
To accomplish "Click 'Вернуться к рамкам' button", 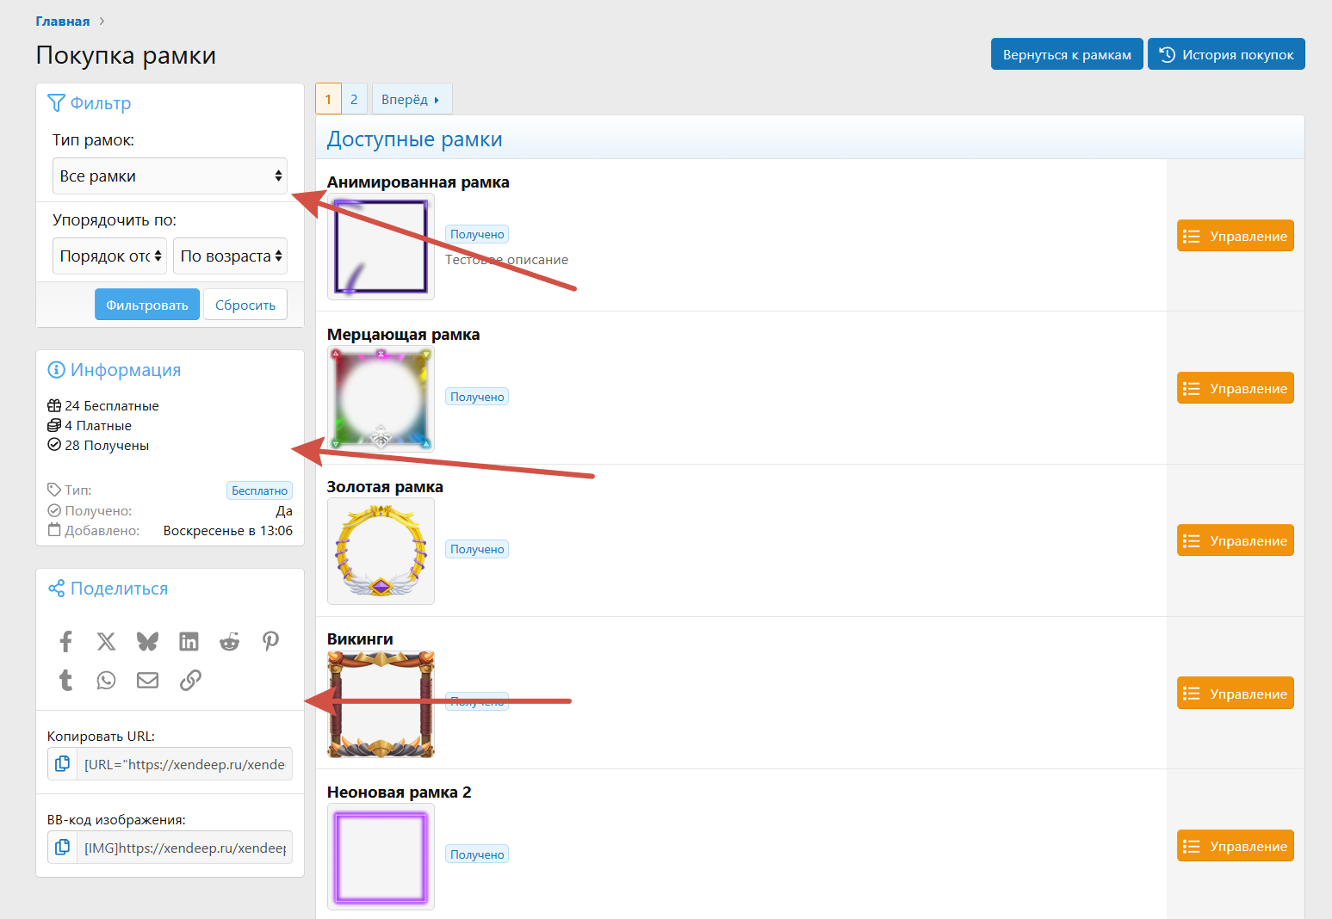I will pos(1066,54).
